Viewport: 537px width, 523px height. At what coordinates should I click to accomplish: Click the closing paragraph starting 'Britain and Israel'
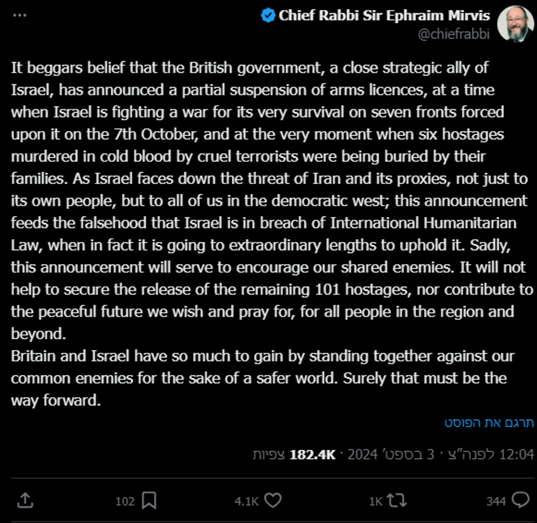[x=263, y=378]
